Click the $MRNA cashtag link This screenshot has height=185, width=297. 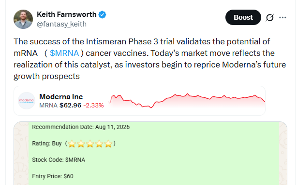tap(64, 53)
